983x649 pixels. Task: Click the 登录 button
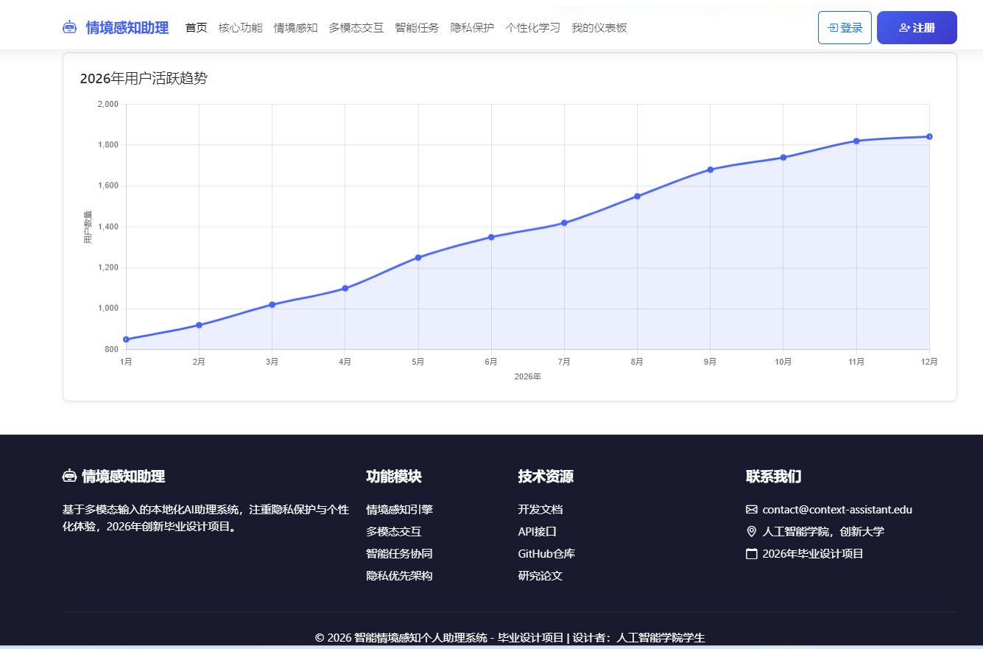[845, 28]
